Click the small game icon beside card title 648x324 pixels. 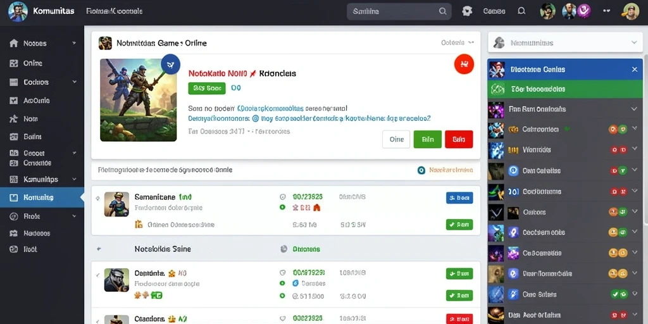(x=106, y=43)
